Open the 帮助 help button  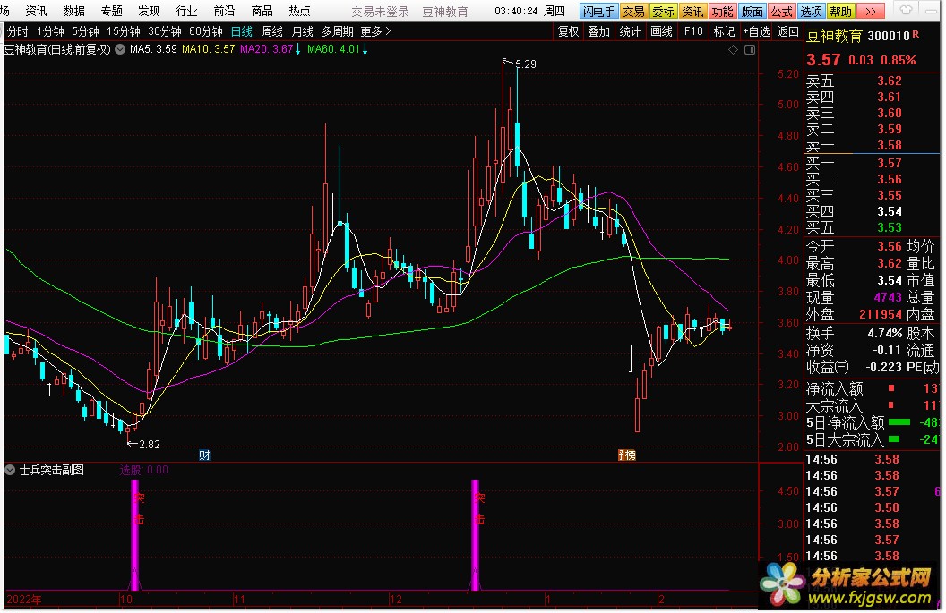(x=840, y=11)
